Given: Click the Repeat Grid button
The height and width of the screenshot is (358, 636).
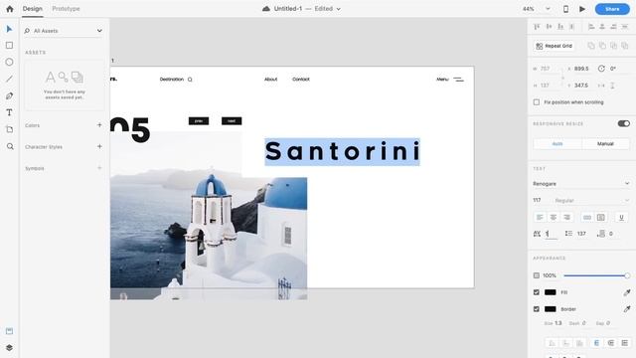Looking at the screenshot, I should coord(554,46).
